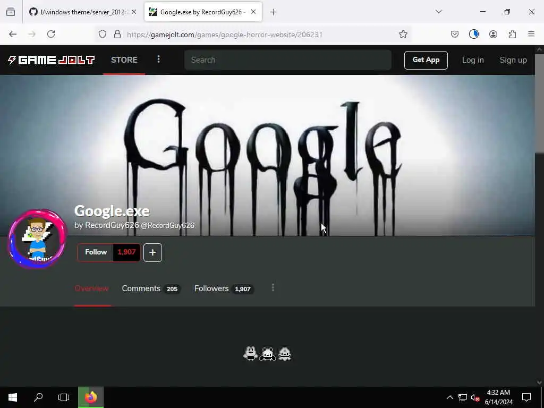Viewport: 544px width, 408px height.
Task: Reload the current page
Action: click(51, 34)
